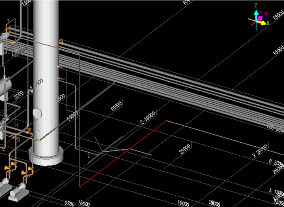
Task: Click the 23000 grid dimension label
Action: [185, 148]
